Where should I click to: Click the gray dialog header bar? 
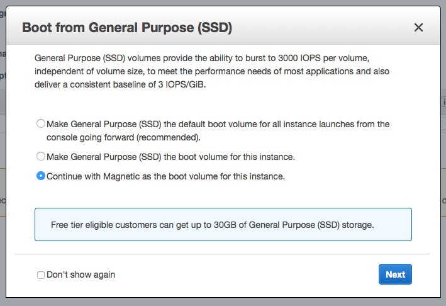(x=315, y=27)
